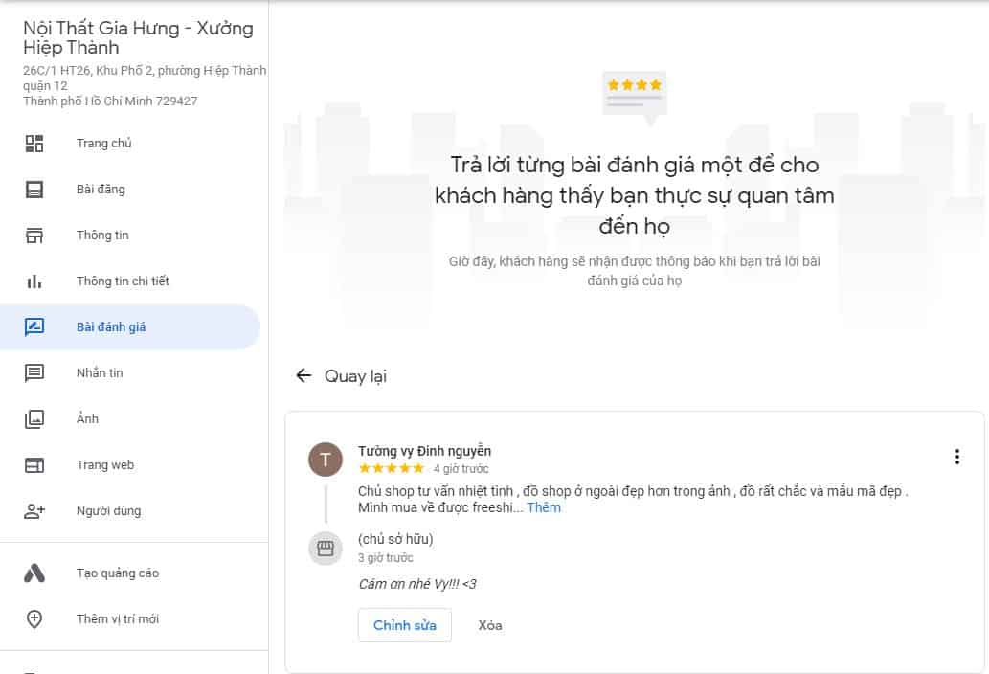Click the Tạo quảng cáo ads icon
The width and height of the screenshot is (989, 674).
point(35,573)
